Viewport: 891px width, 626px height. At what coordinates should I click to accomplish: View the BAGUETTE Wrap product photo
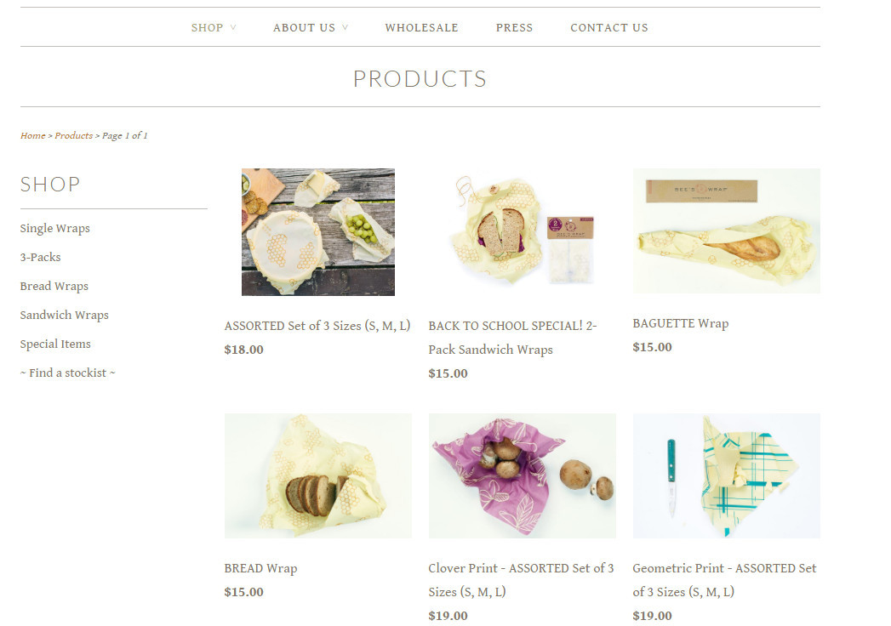click(x=727, y=230)
